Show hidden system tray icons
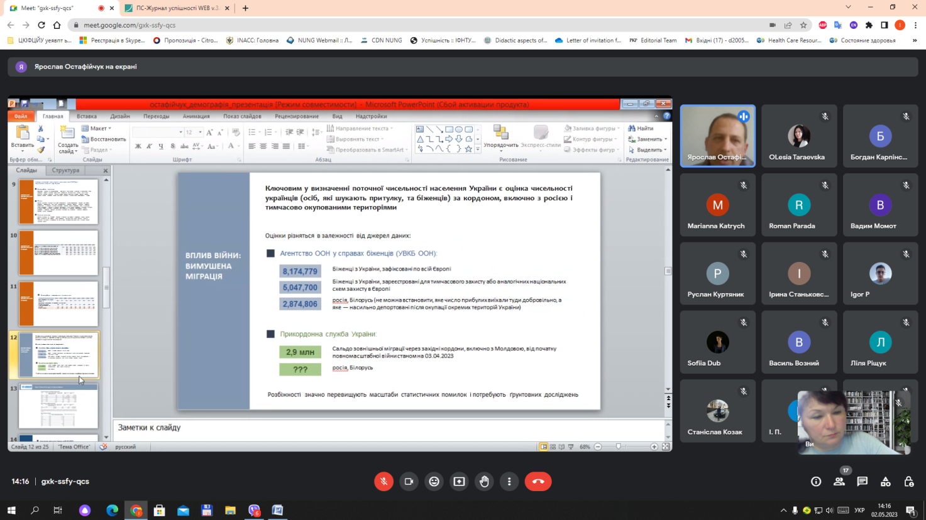 tap(783, 511)
